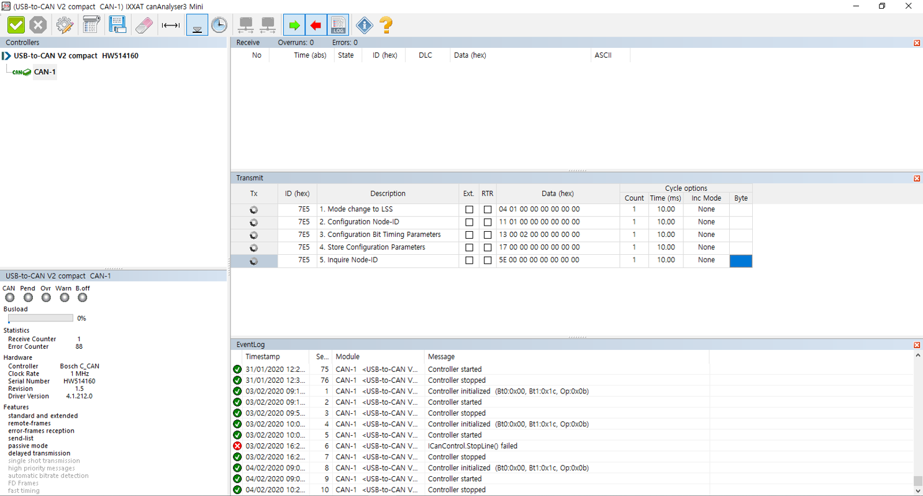The image size is (923, 496).
Task: Click the first grey network node icon
Action: [247, 25]
